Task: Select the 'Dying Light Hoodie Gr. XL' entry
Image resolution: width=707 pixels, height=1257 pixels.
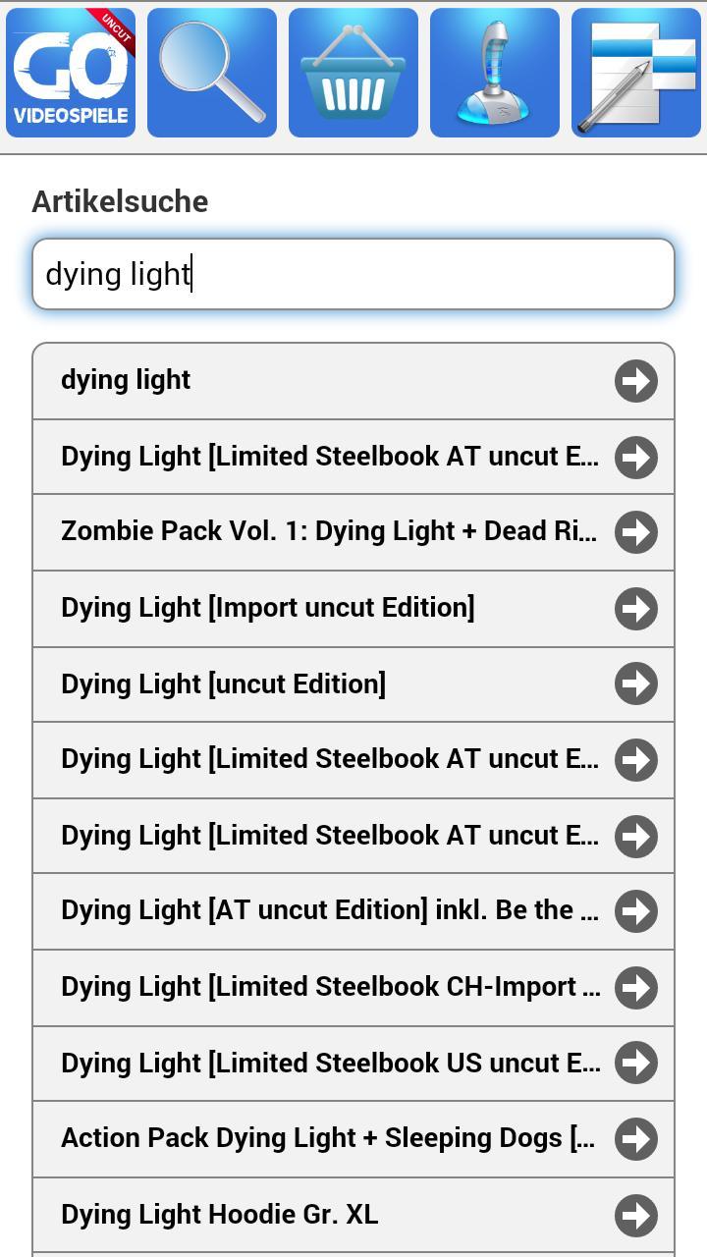Action: (295, 1214)
